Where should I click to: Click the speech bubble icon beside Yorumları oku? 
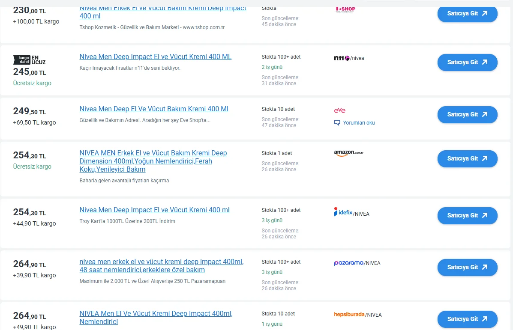[337, 123]
